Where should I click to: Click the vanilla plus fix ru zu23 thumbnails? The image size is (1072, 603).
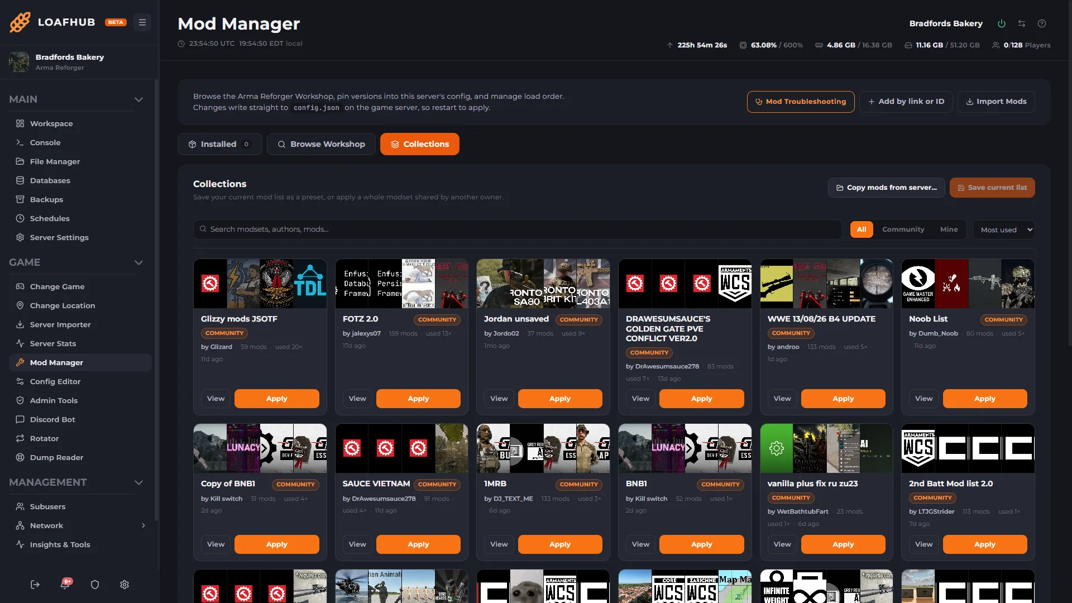click(826, 448)
